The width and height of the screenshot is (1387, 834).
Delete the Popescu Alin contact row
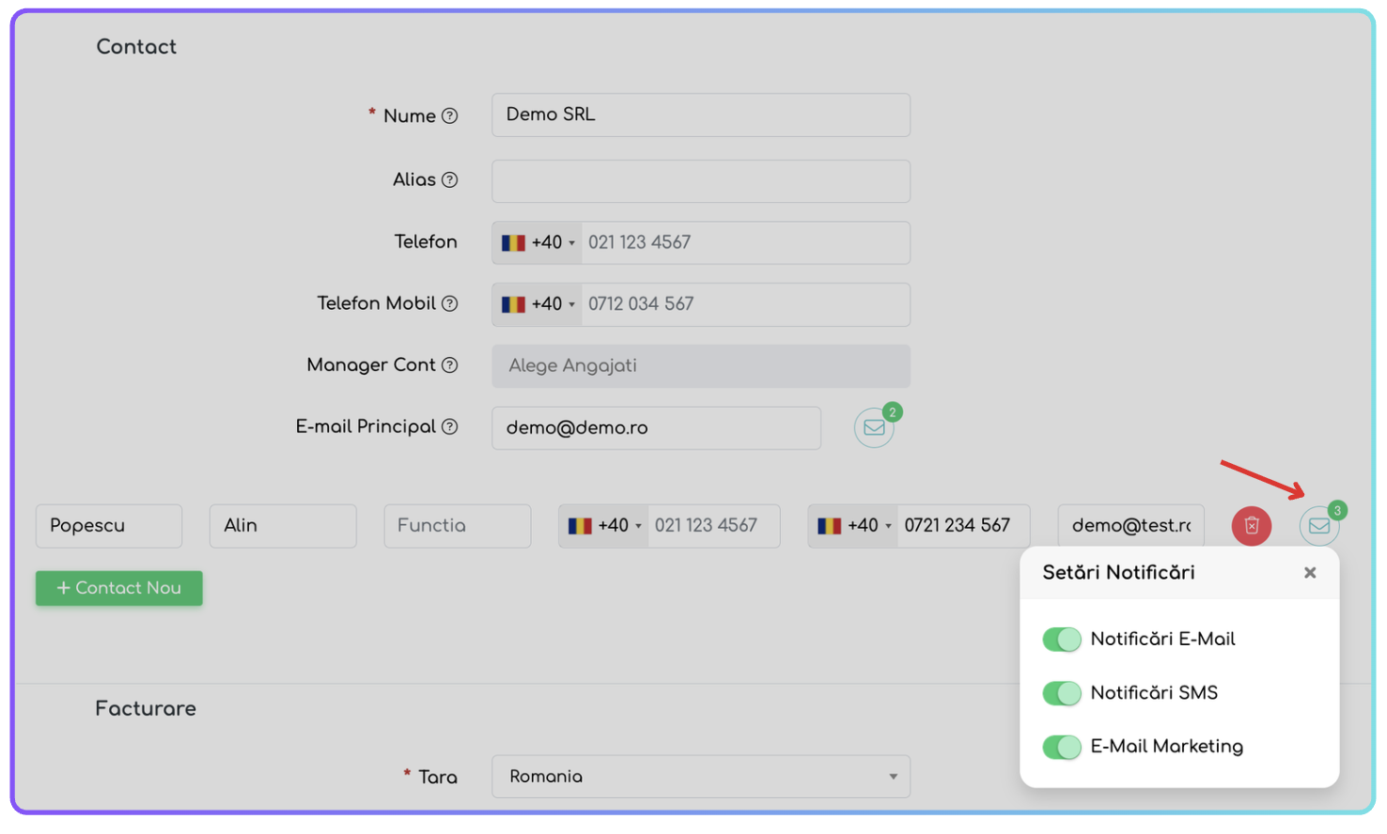point(1251,526)
